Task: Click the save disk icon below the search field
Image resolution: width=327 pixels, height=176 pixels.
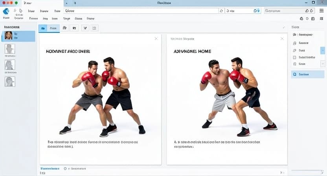Action: pyautogui.click(x=313, y=18)
